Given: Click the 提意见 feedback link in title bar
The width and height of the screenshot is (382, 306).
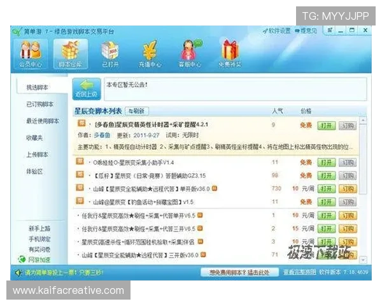Looking at the screenshot, I should pos(306,31).
